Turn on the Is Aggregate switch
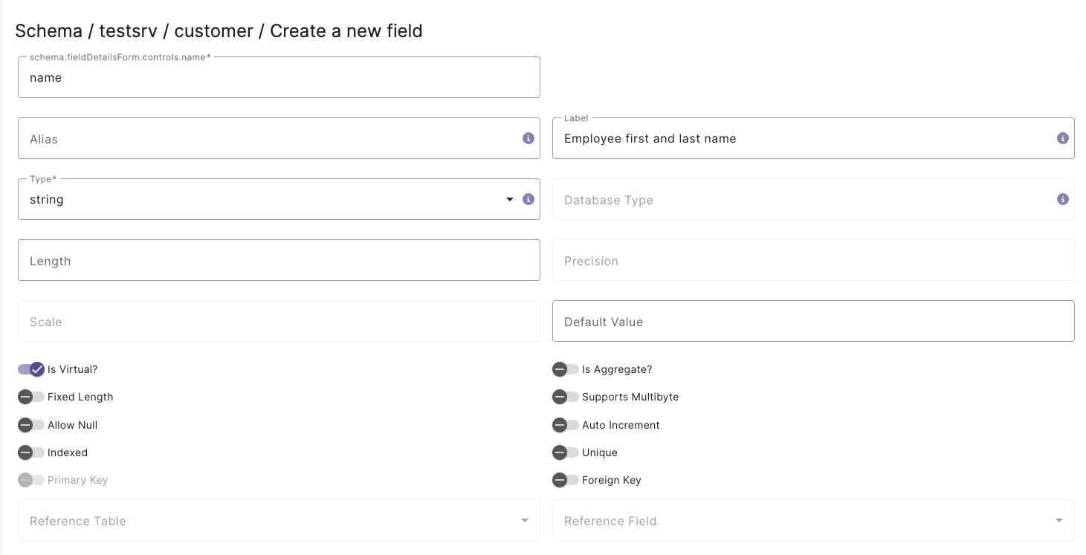 tap(566, 369)
